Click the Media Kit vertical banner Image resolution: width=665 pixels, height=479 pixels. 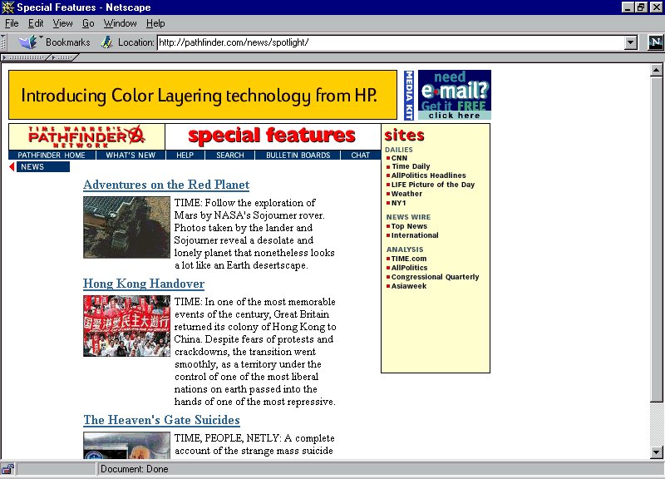[x=409, y=95]
